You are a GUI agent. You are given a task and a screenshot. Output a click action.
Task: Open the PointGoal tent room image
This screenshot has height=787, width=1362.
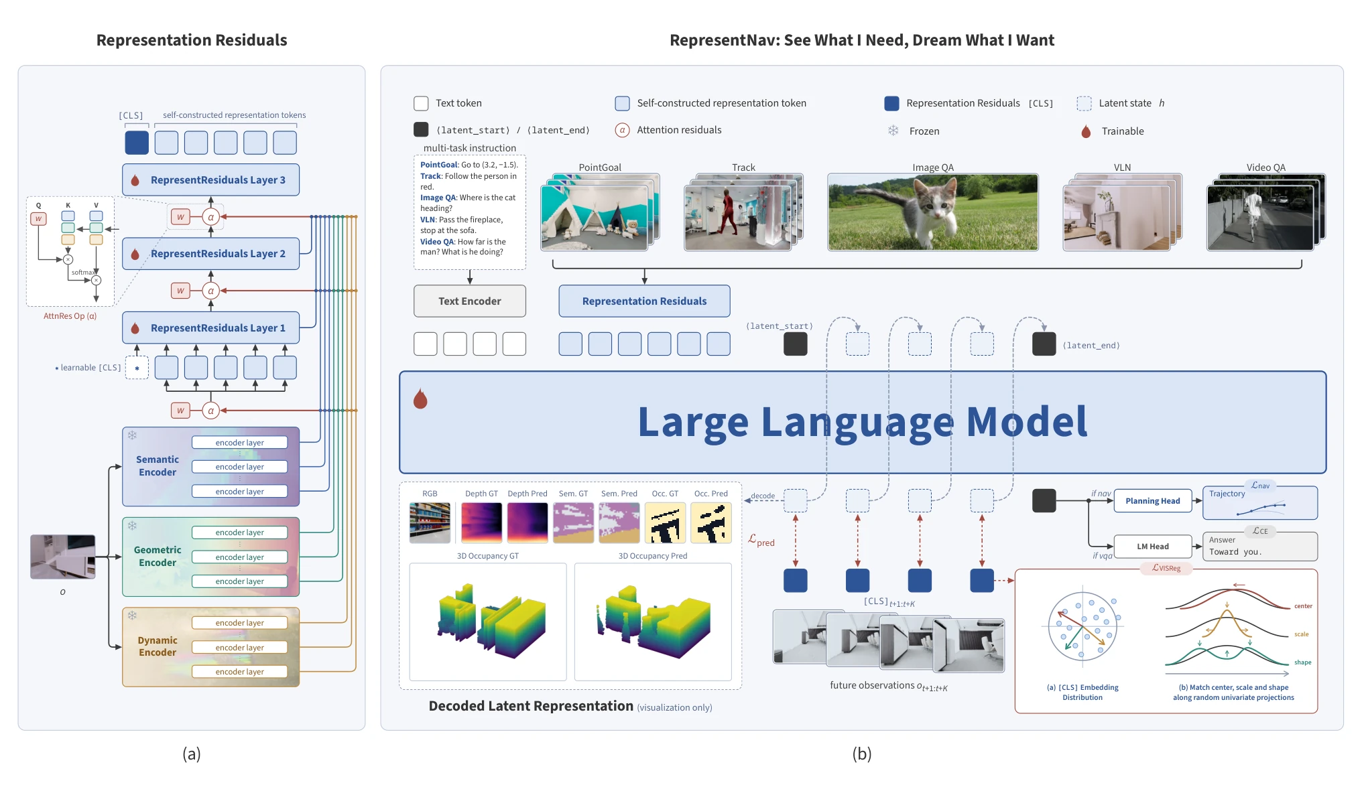point(595,218)
